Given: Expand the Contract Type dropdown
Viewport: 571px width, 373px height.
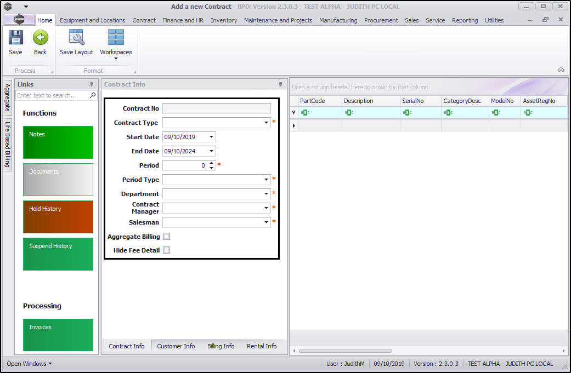Looking at the screenshot, I should (x=267, y=123).
